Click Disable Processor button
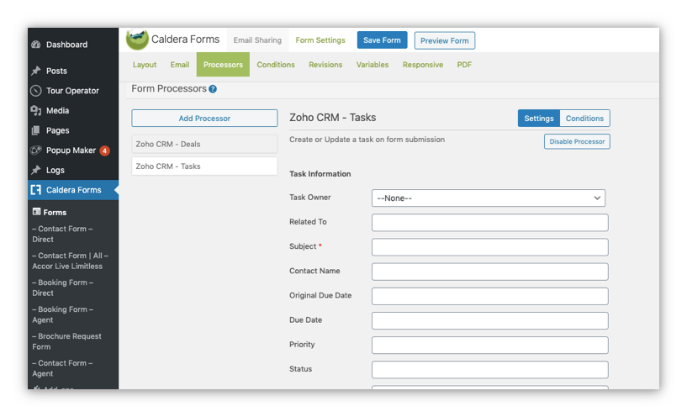The width and height of the screenshot is (687, 417). [577, 141]
